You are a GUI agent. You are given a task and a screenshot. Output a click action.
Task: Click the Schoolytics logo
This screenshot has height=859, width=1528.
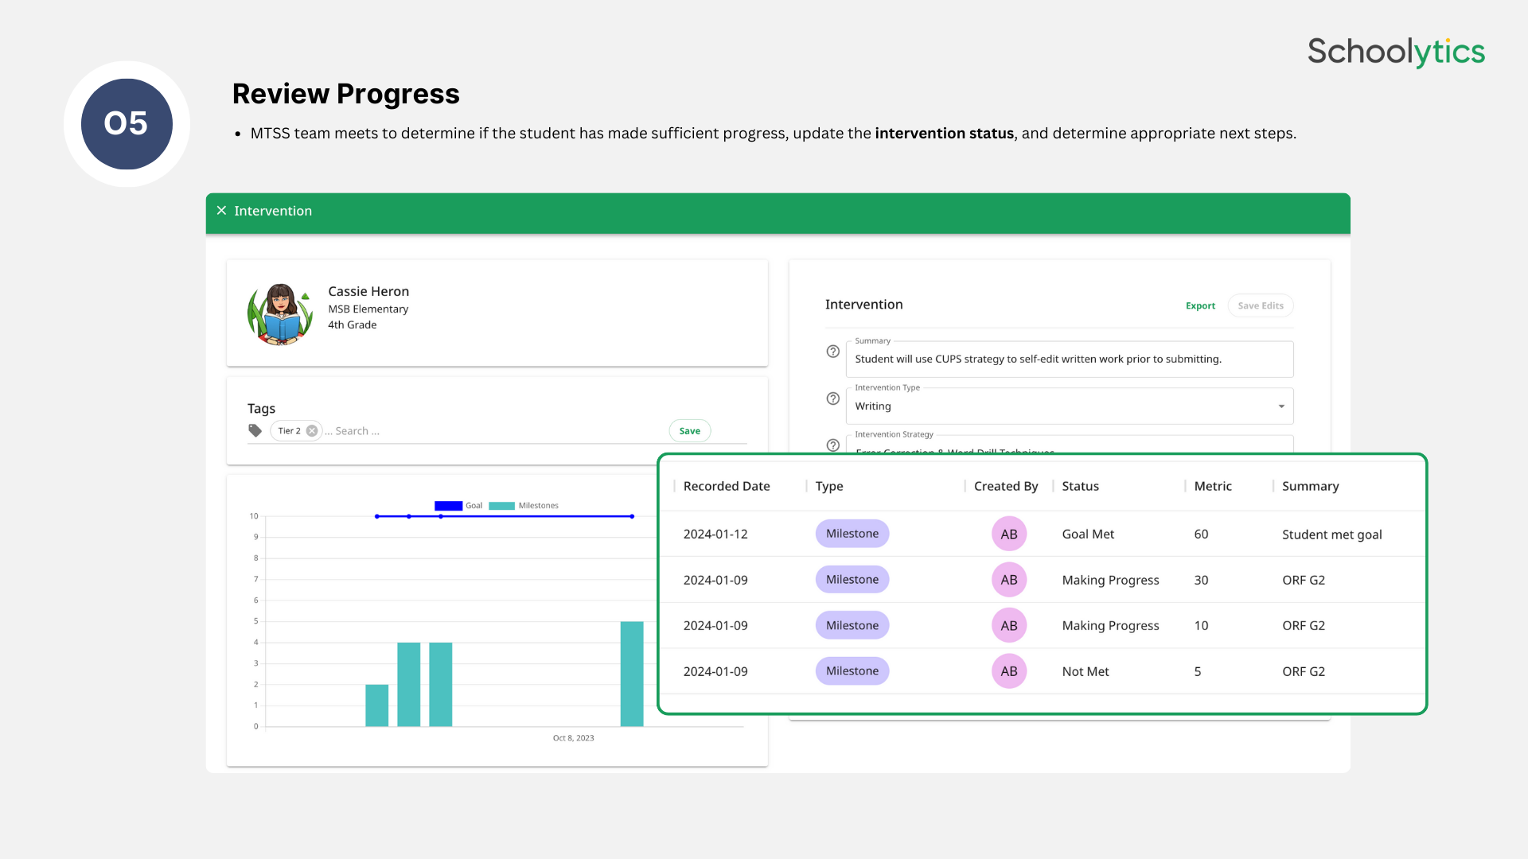point(1396,52)
